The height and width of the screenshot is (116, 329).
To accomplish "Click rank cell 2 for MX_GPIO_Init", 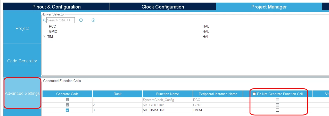I will pos(118,105).
